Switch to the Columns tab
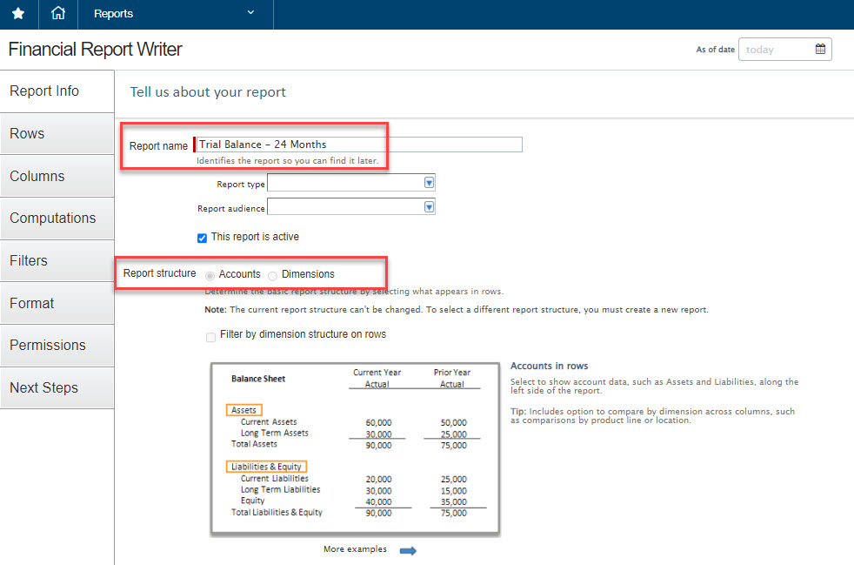The width and height of the screenshot is (854, 565). pyautogui.click(x=57, y=177)
